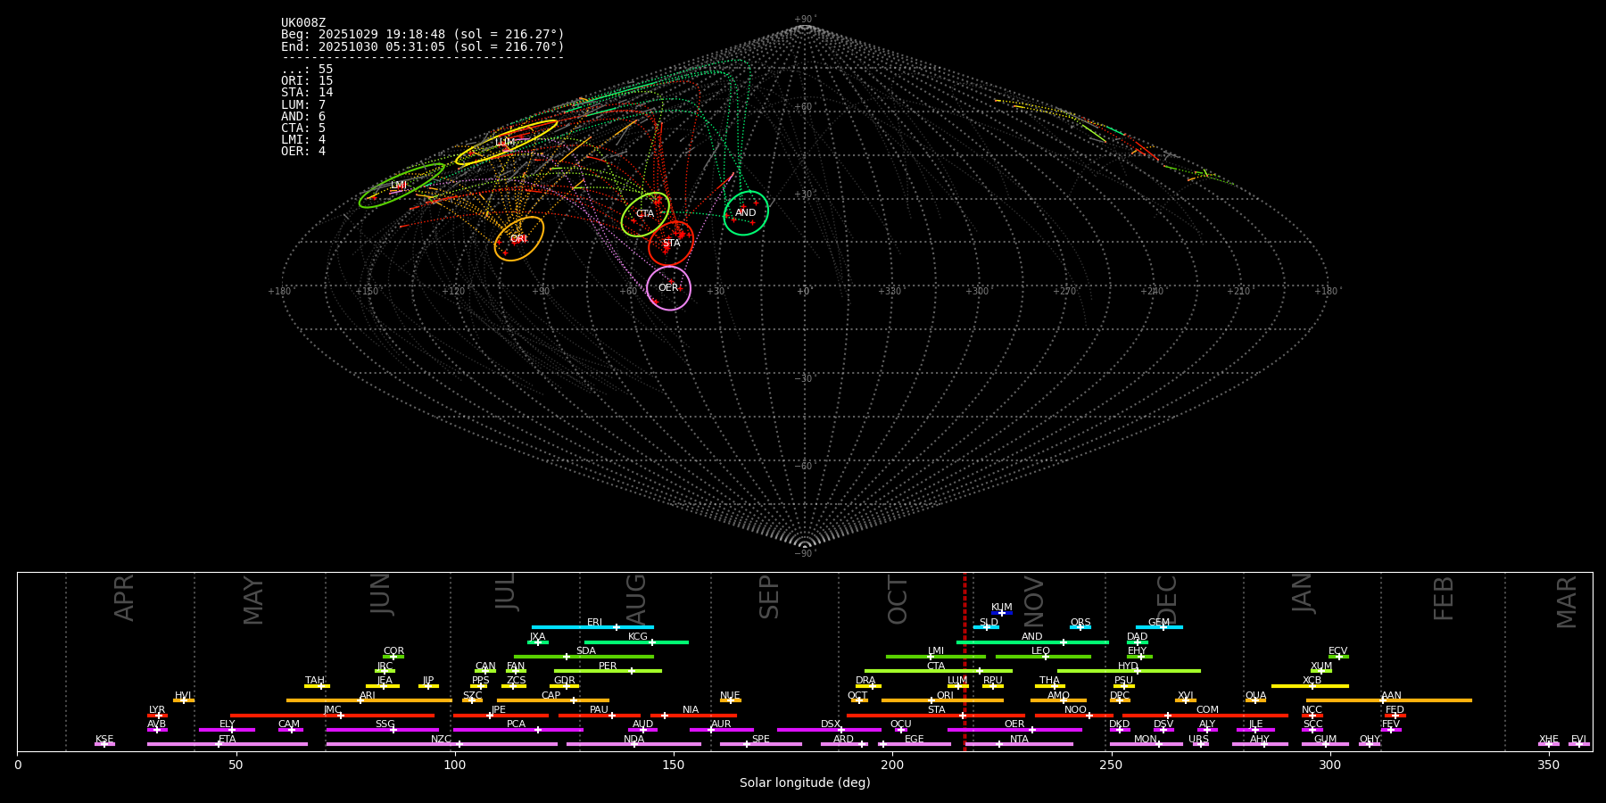Select the End: 20251030 05:31:05 timestamp line
1606x803 pixels.
pyautogui.click(x=423, y=46)
